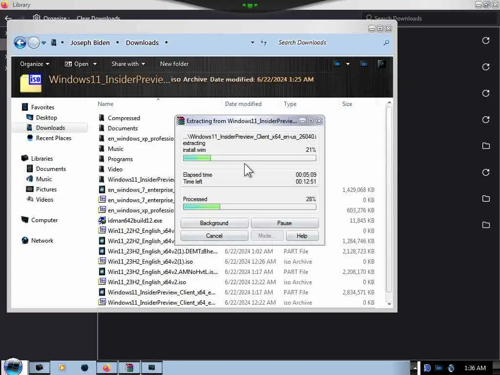Select Win11_23H2_English_x64v2.iso file
The height and width of the screenshot is (375, 500).
tap(146, 282)
